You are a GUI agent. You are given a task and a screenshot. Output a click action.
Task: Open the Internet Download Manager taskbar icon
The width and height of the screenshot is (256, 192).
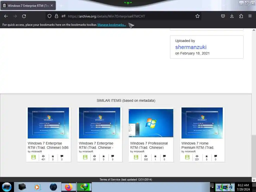(x=84, y=187)
